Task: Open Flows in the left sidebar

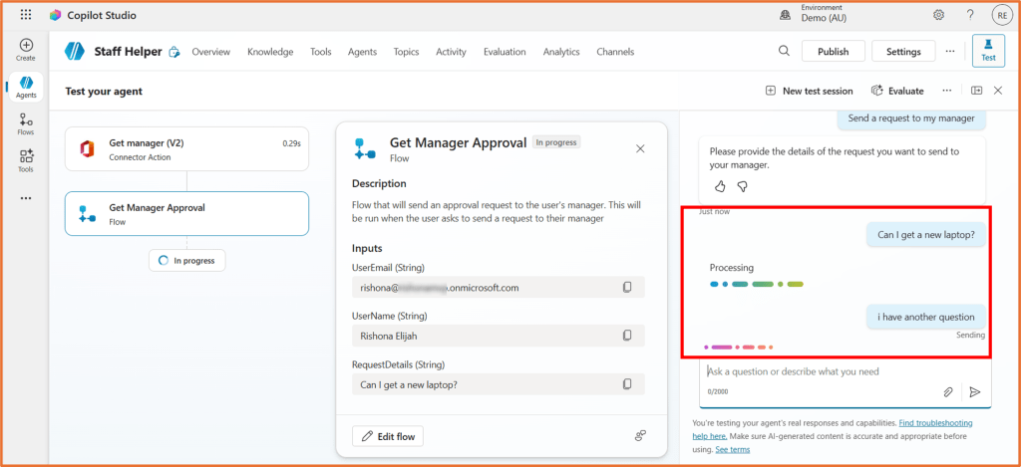Action: [x=26, y=124]
